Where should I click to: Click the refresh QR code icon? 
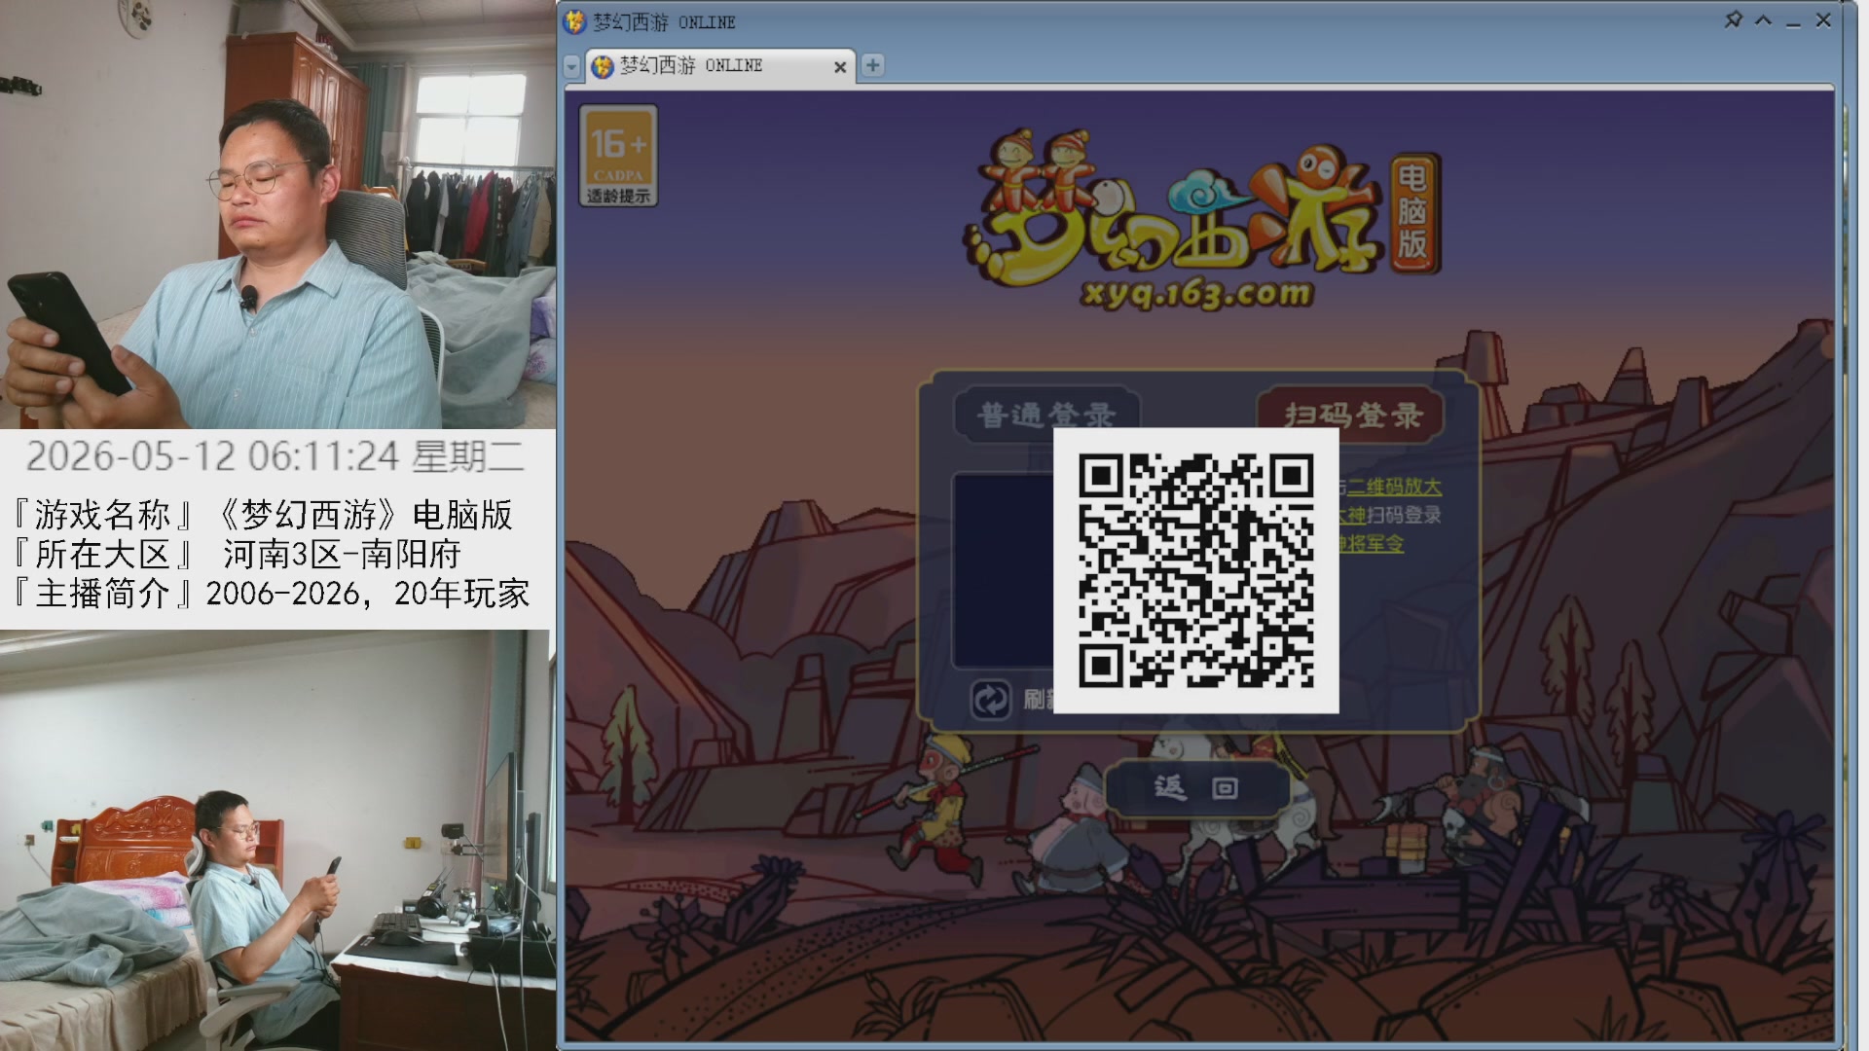point(991,700)
